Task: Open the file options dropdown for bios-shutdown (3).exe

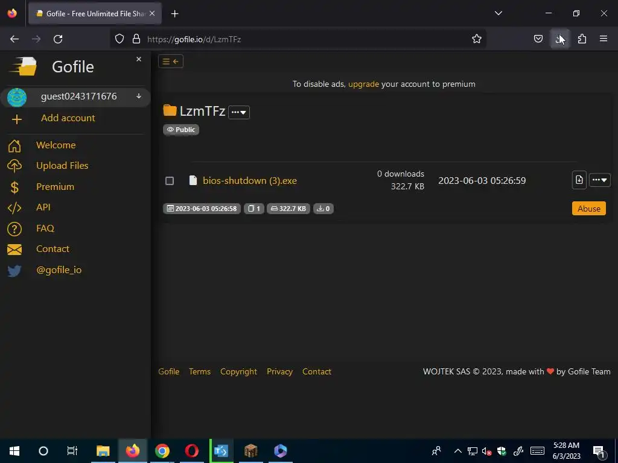Action: pyautogui.click(x=599, y=180)
